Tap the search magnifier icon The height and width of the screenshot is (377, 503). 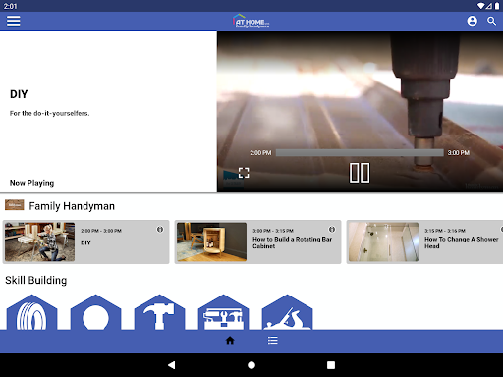coord(491,21)
